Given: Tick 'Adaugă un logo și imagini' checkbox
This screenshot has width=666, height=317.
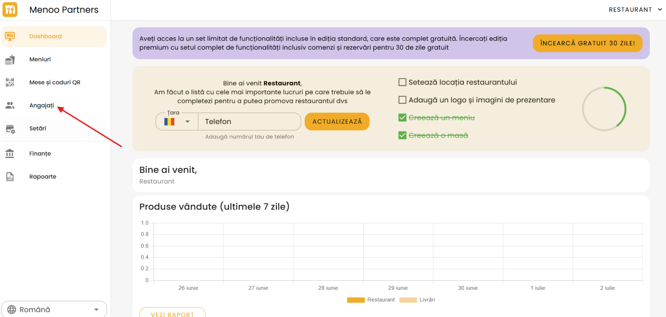Looking at the screenshot, I should [x=402, y=100].
